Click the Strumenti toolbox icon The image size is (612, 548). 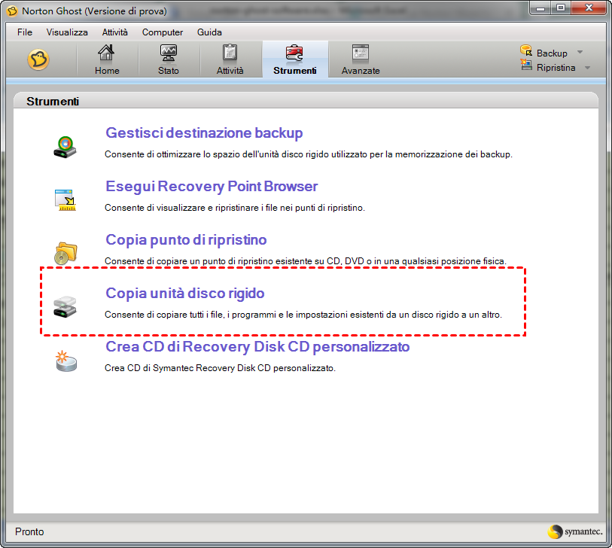[294, 53]
